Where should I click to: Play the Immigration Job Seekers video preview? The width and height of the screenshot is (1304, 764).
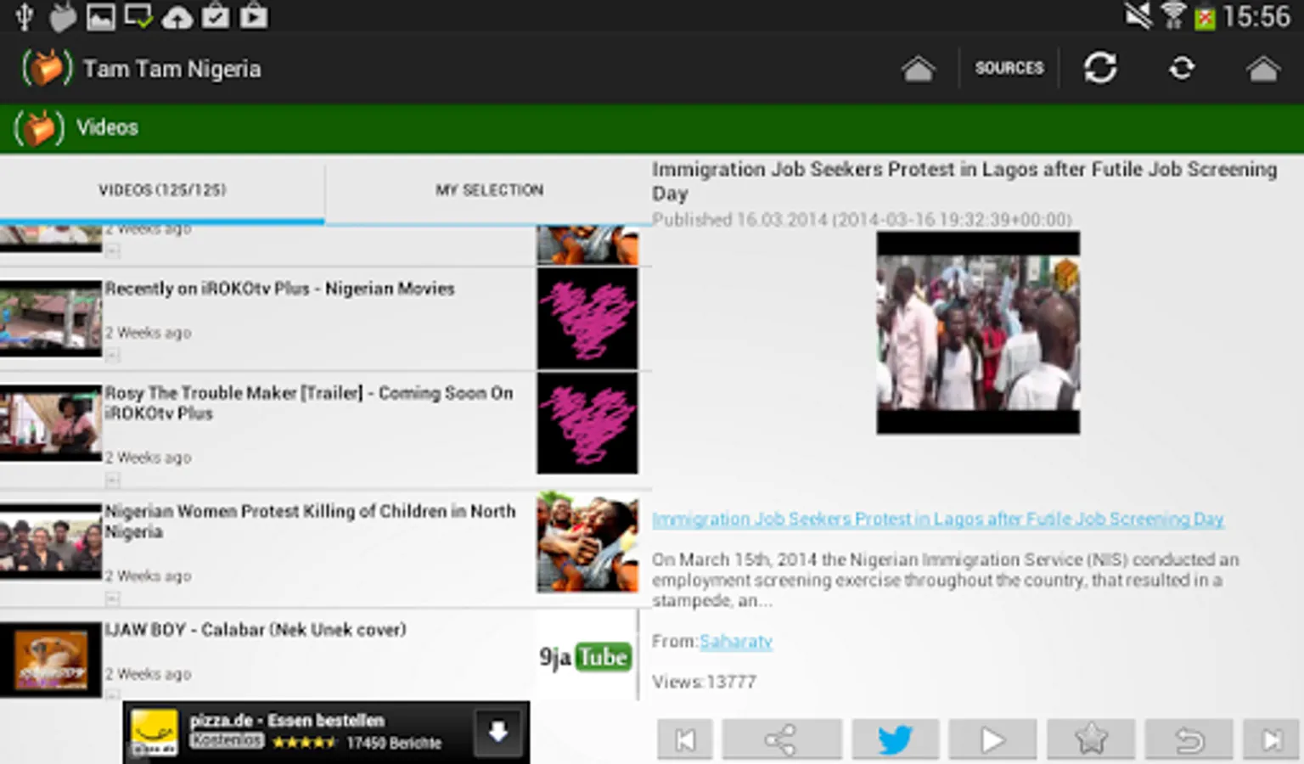(x=978, y=333)
